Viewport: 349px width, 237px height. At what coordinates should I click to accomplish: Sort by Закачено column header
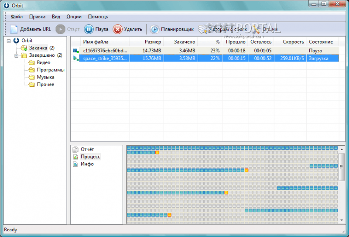[x=181, y=42]
